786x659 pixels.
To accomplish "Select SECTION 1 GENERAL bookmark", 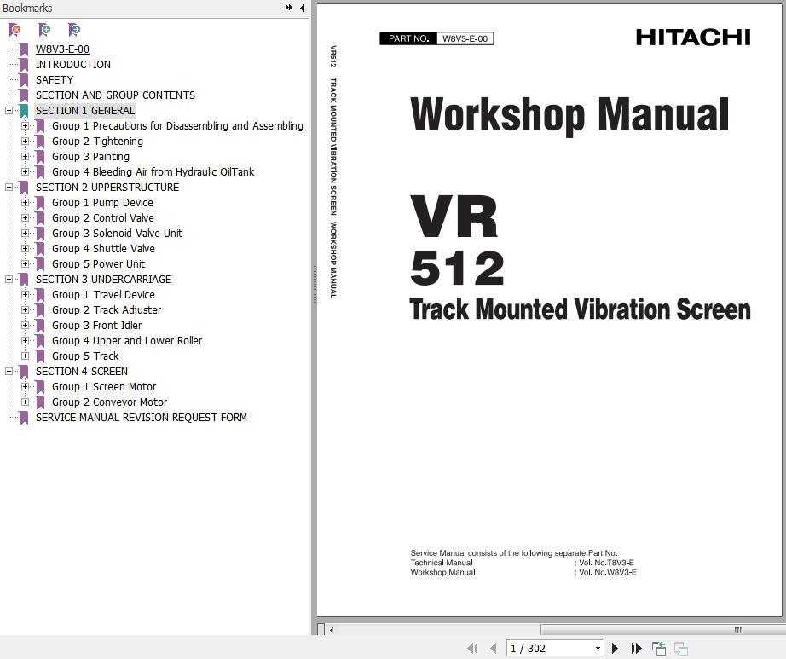I will [85, 110].
